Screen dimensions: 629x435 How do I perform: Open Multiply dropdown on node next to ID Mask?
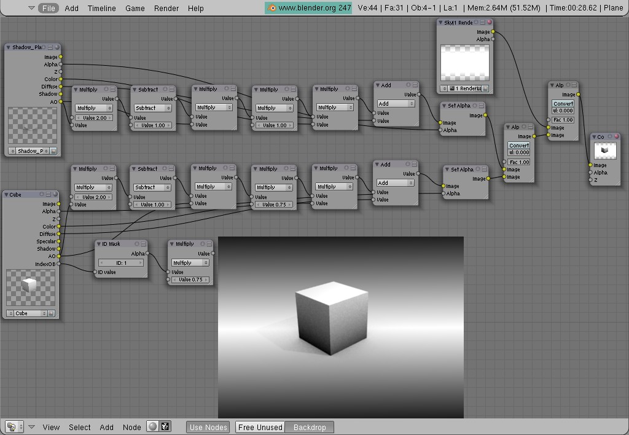click(x=190, y=263)
